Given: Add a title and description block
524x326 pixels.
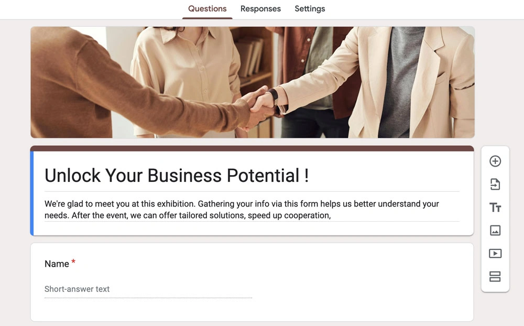Looking at the screenshot, I should [x=495, y=208].
